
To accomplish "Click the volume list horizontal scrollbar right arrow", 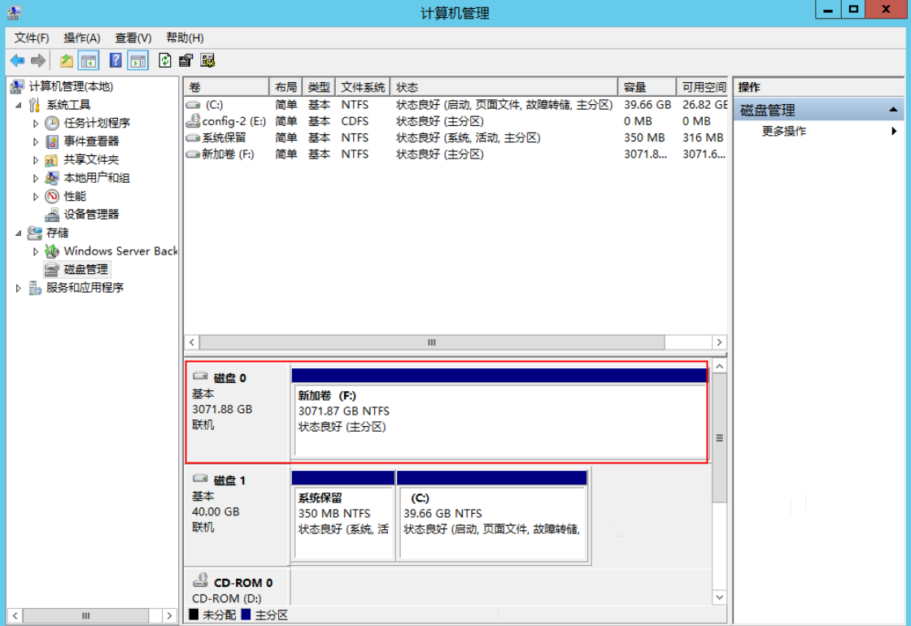I will pos(719,342).
